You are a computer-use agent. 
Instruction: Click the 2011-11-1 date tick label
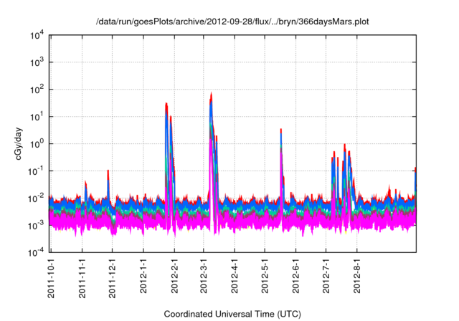(x=82, y=277)
